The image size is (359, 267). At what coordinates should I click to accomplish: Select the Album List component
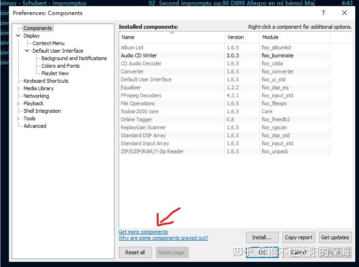(224, 47)
